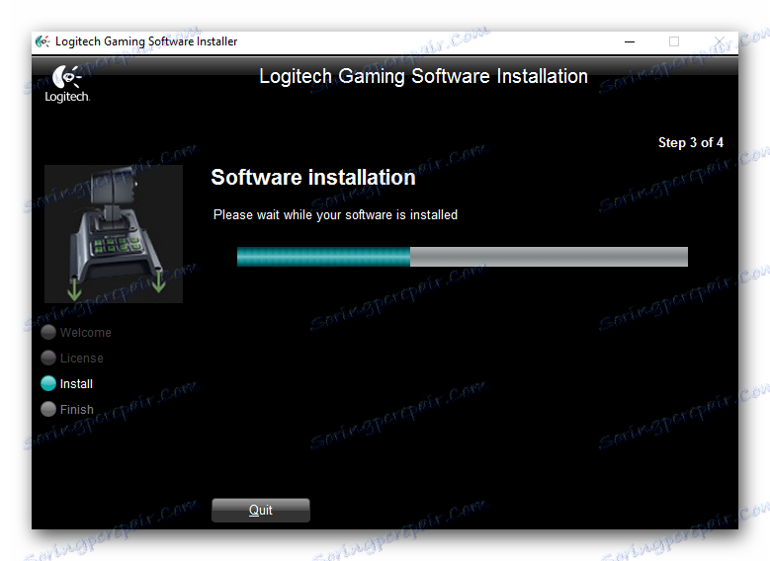Close the installer window
The height and width of the screenshot is (561, 770).
(719, 41)
